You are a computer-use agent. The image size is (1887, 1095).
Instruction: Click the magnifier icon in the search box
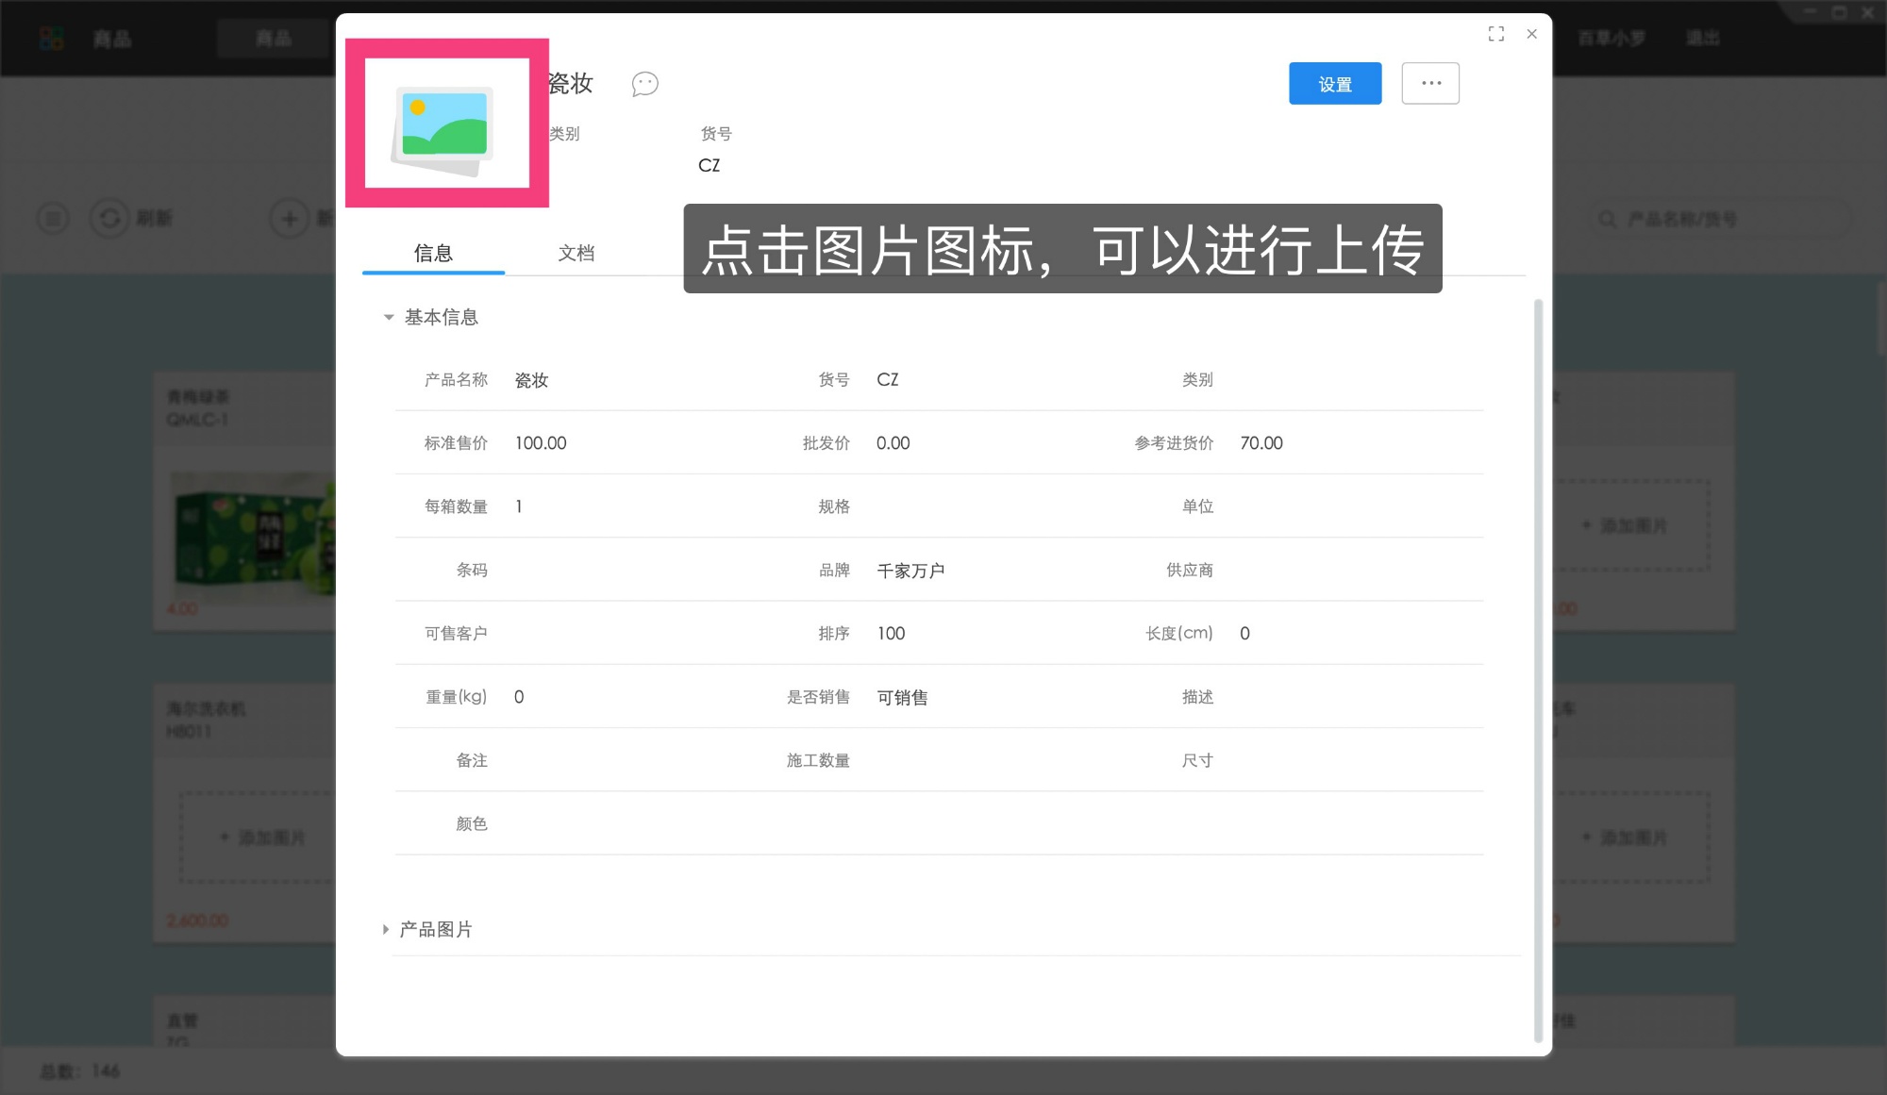click(x=1605, y=218)
